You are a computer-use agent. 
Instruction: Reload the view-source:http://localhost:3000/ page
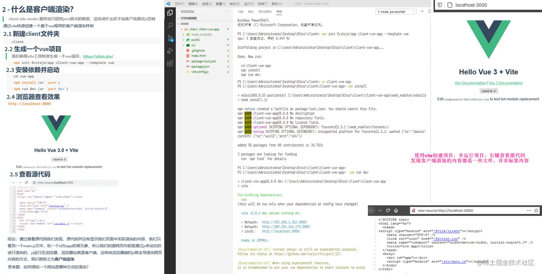click(x=388, y=211)
